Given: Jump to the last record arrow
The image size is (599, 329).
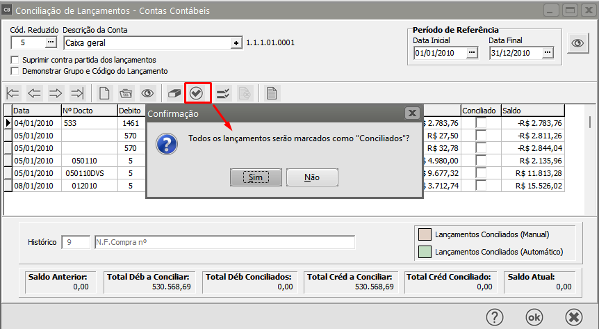Looking at the screenshot, I should click(x=77, y=93).
